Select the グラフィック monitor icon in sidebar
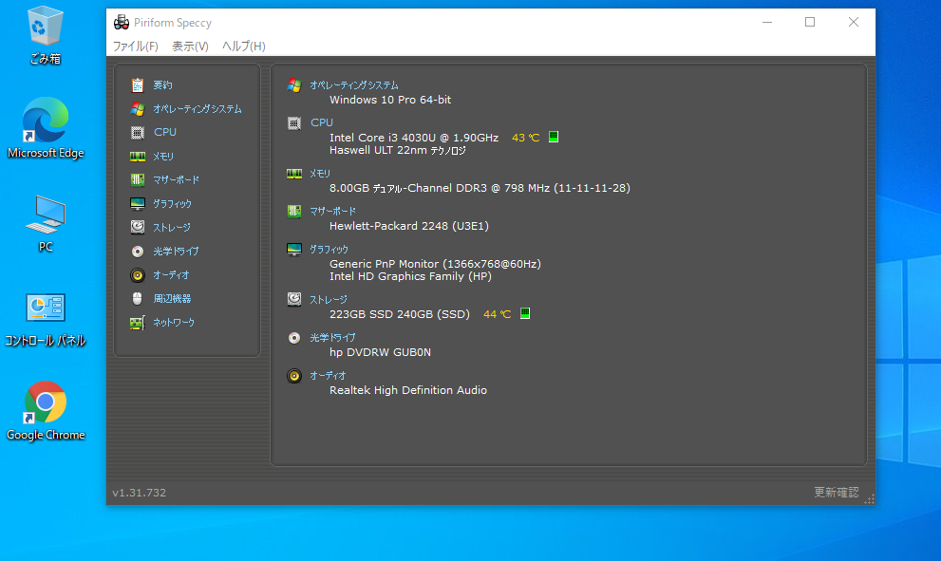The height and width of the screenshot is (561, 941). (138, 204)
